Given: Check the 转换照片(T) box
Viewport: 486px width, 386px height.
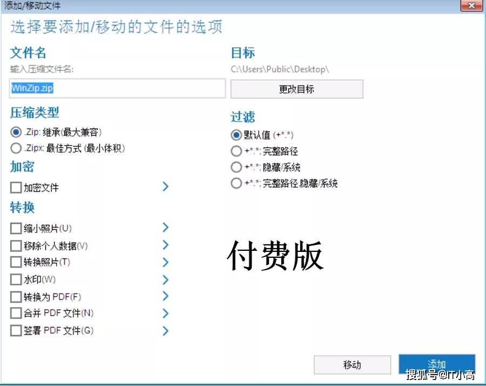Looking at the screenshot, I should [x=16, y=262].
